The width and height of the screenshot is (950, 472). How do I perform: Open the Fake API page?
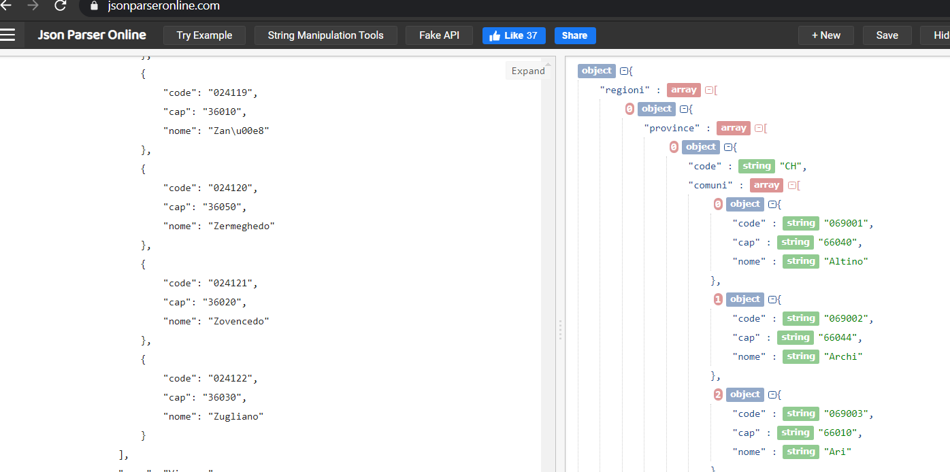pyautogui.click(x=439, y=35)
